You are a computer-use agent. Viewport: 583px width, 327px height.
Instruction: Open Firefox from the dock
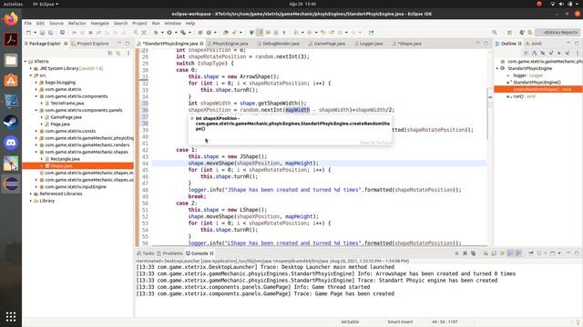(11, 18)
